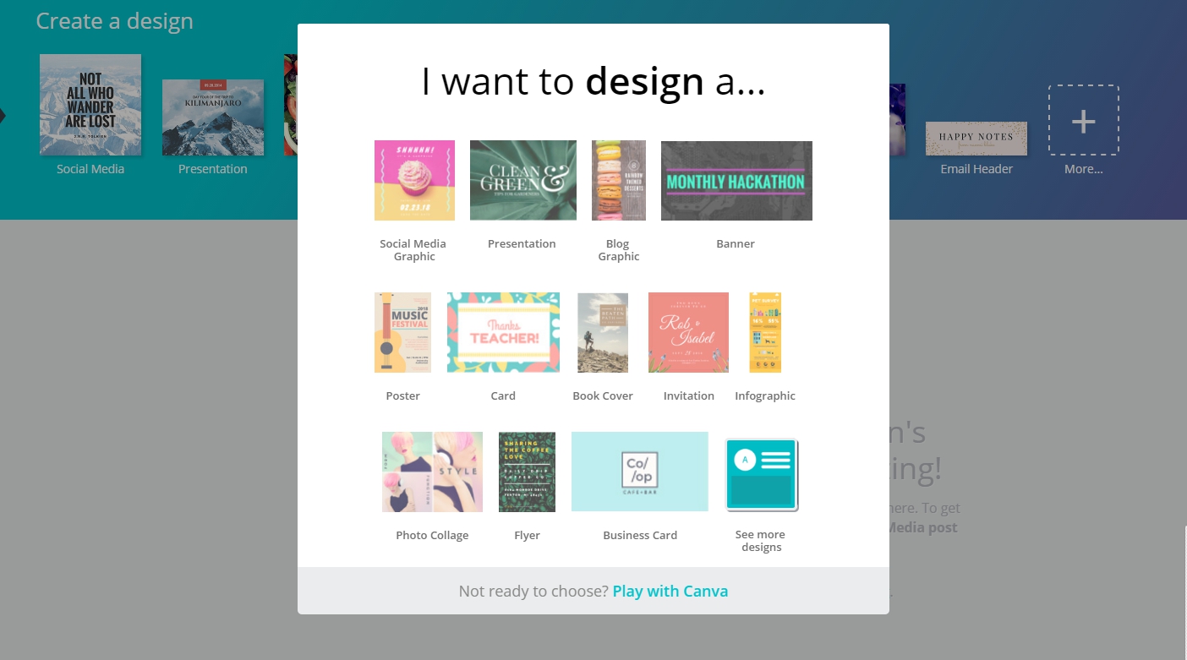Choose the Rob & Isabel Invitation thumbnail

[x=688, y=332]
